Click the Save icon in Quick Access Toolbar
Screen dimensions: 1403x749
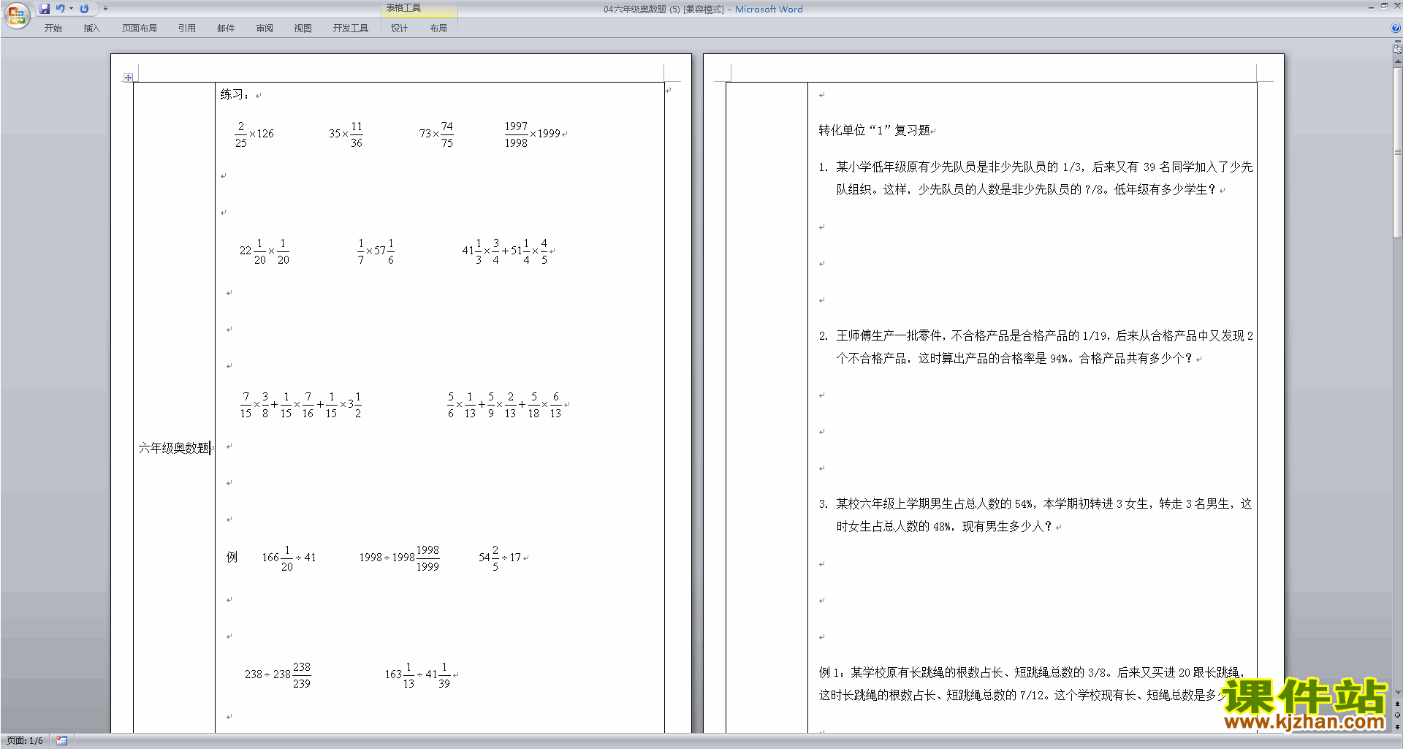tap(45, 9)
